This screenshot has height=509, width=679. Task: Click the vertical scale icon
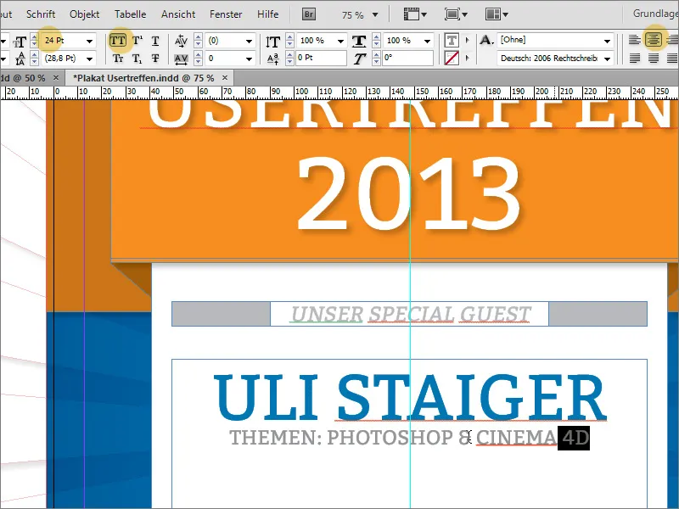click(x=272, y=42)
